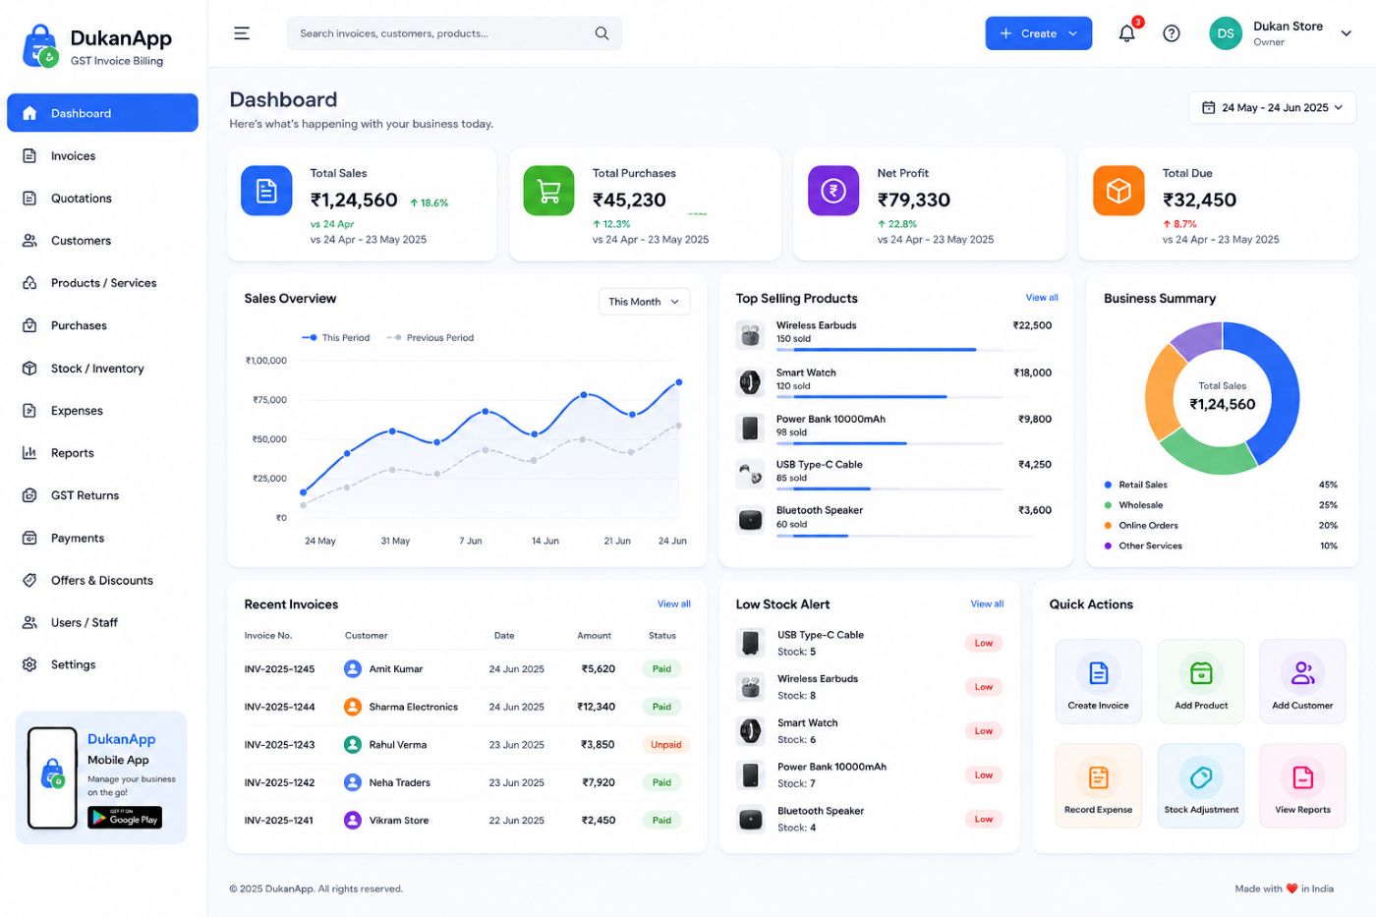The image size is (1376, 917).
Task: Click the hamburger menu icon in header
Action: [x=242, y=33]
